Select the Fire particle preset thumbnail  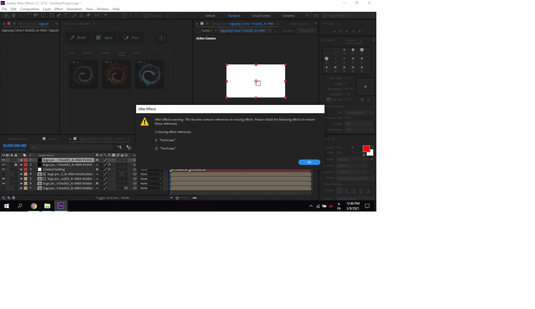coord(72,53)
